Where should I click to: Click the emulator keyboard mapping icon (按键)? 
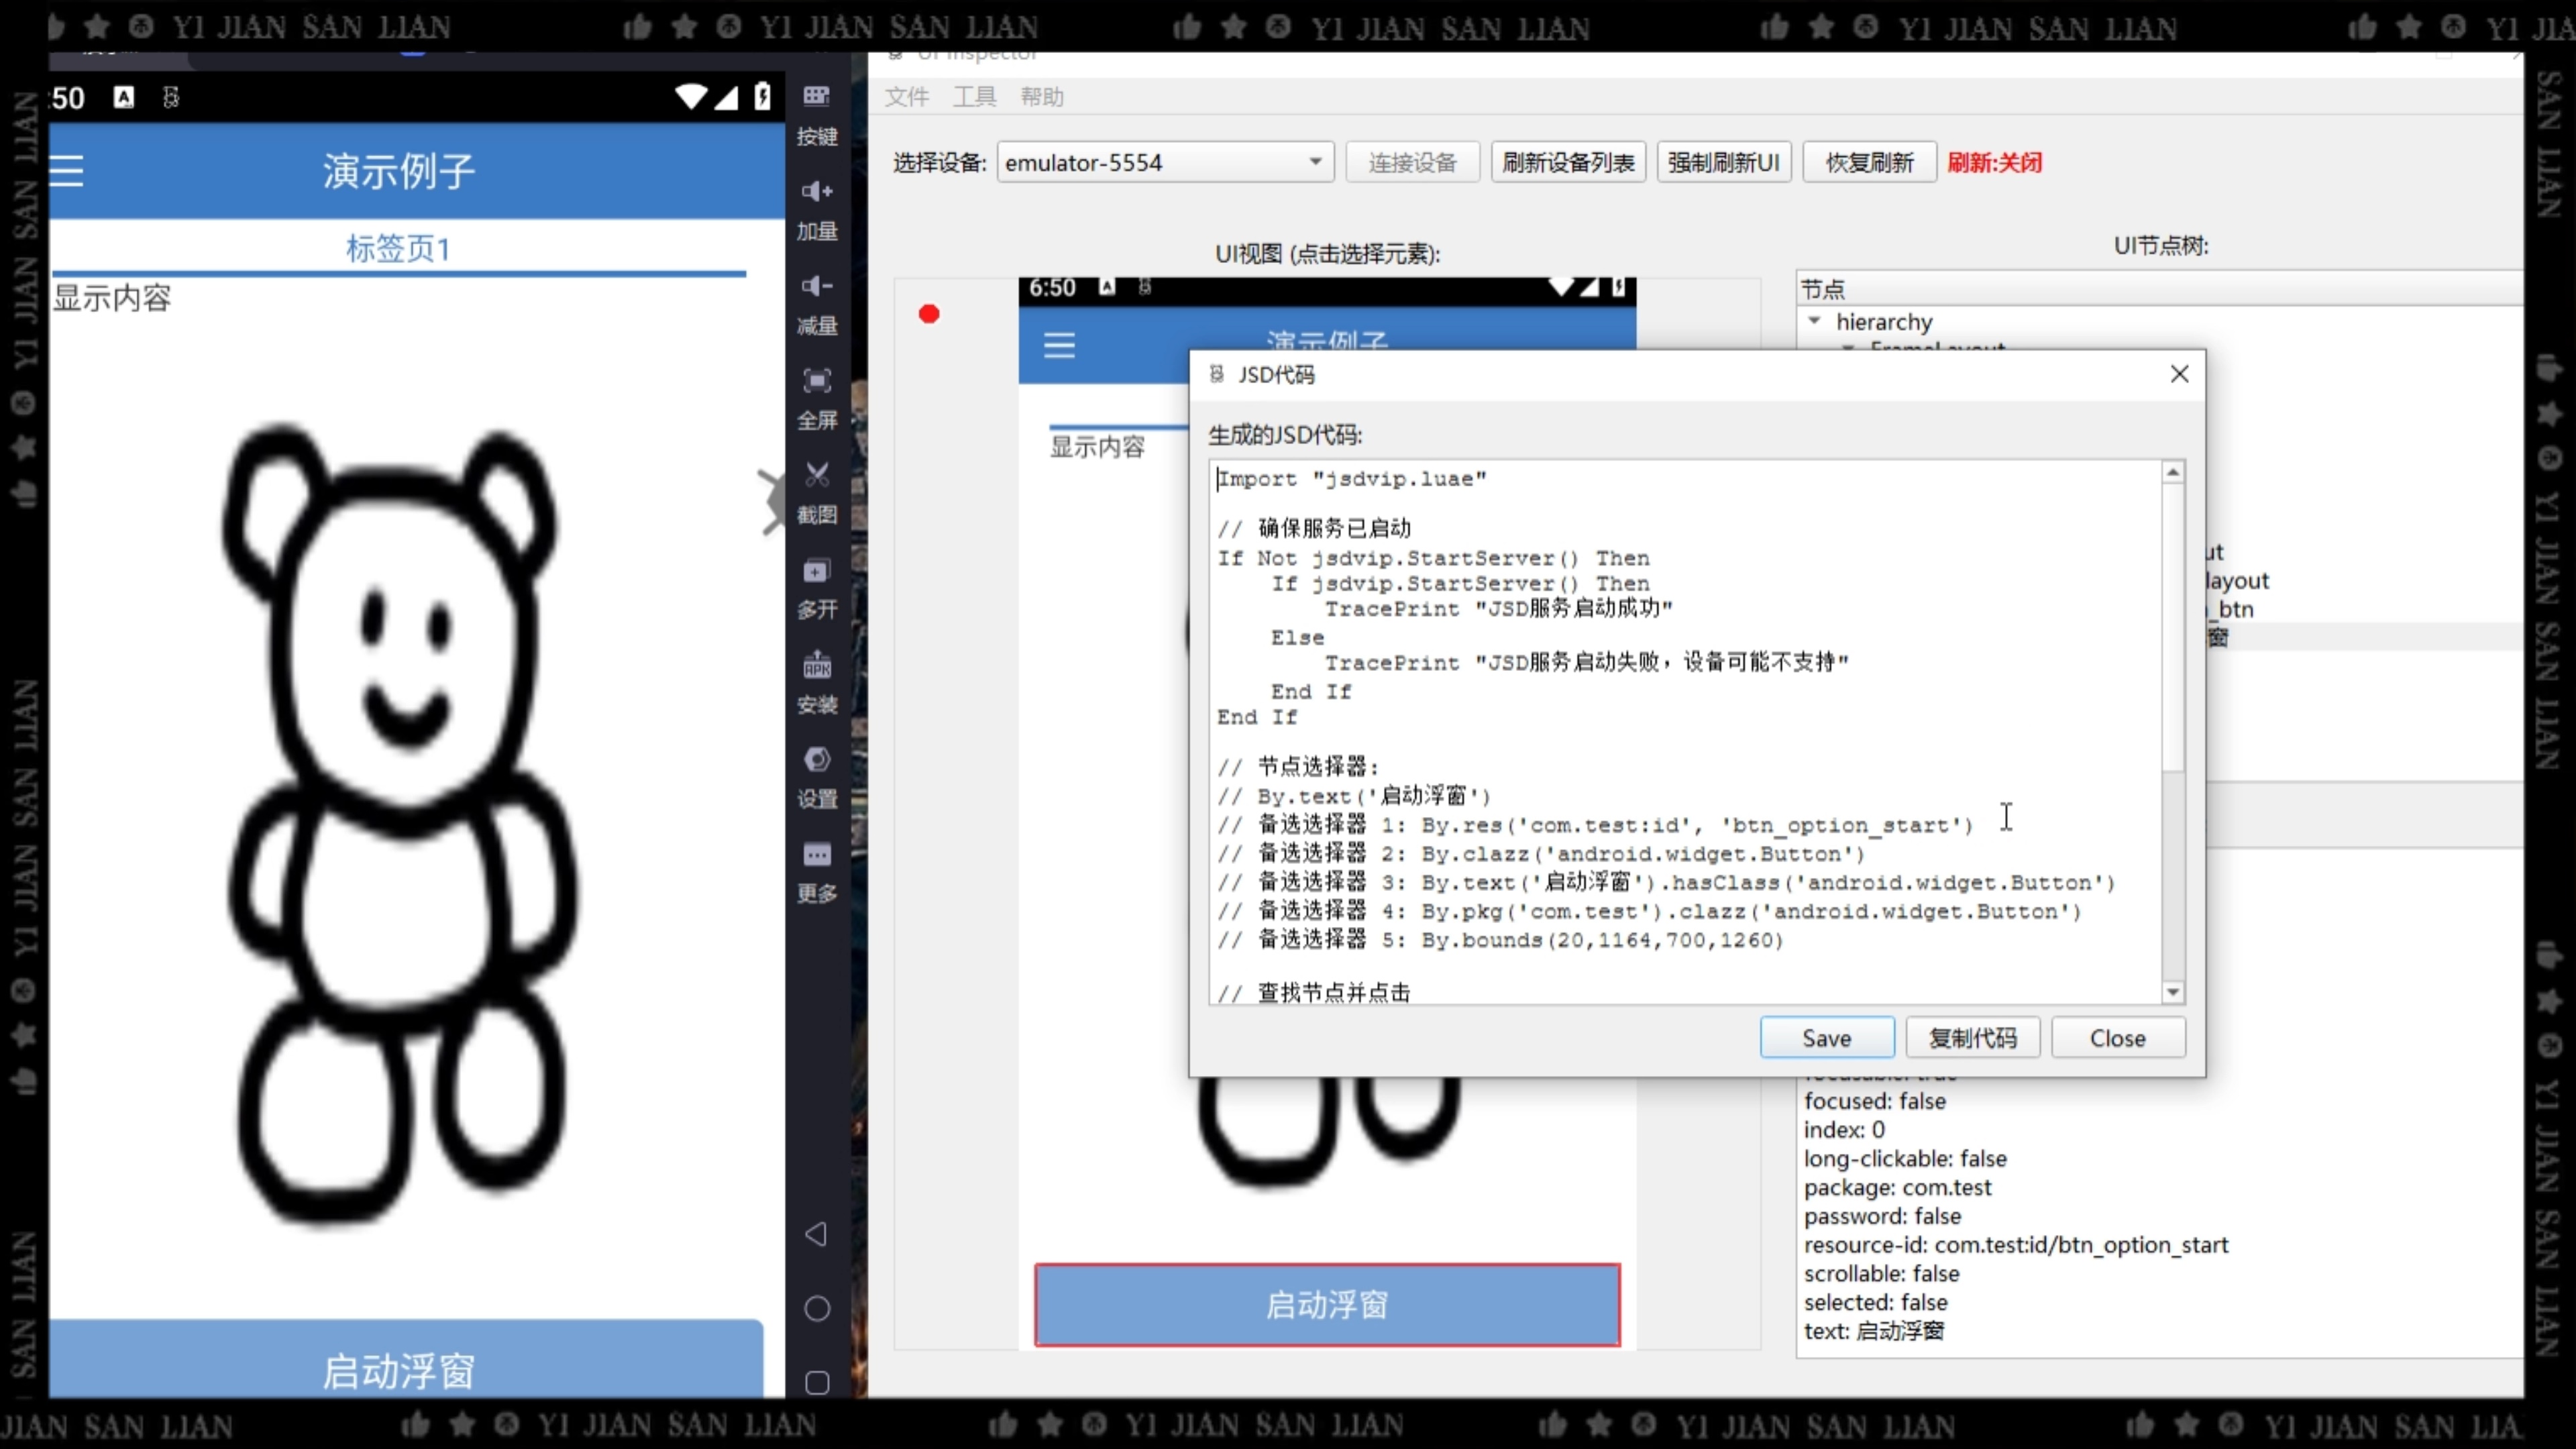816,97
